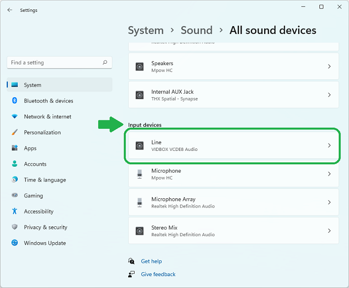Click Realtek High Definition Audio under Microphone Array
349x288 pixels.
183,206
